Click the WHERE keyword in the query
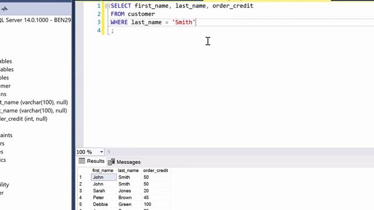Screen dimensions: 374x210 tap(119, 22)
